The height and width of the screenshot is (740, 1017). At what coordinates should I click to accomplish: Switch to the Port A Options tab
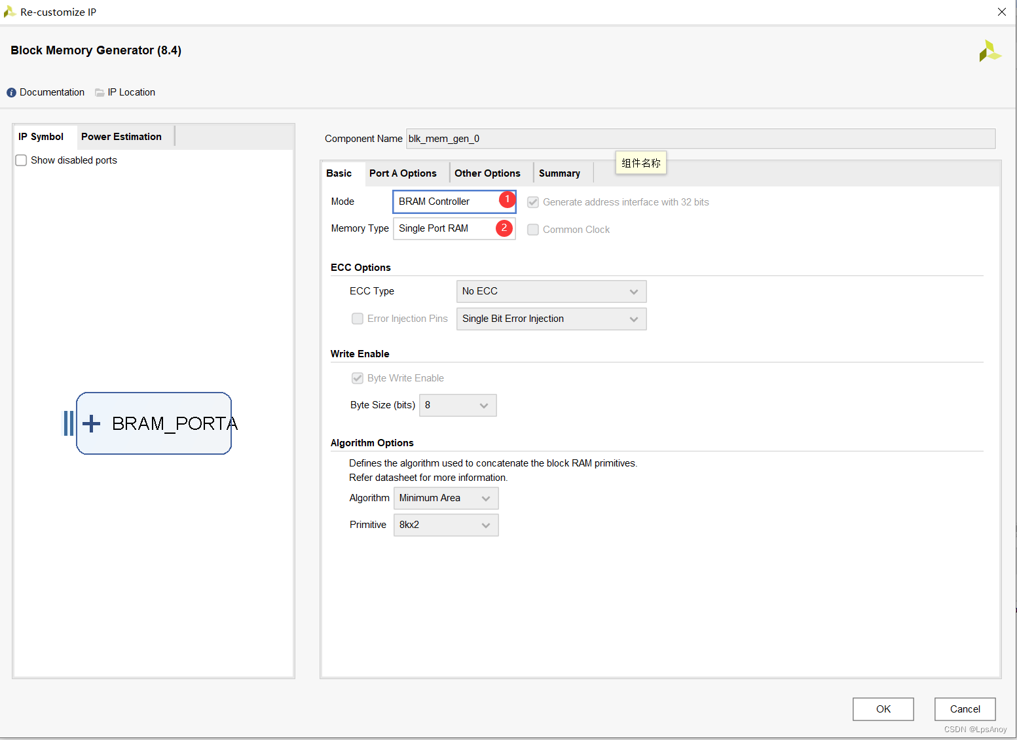point(403,173)
